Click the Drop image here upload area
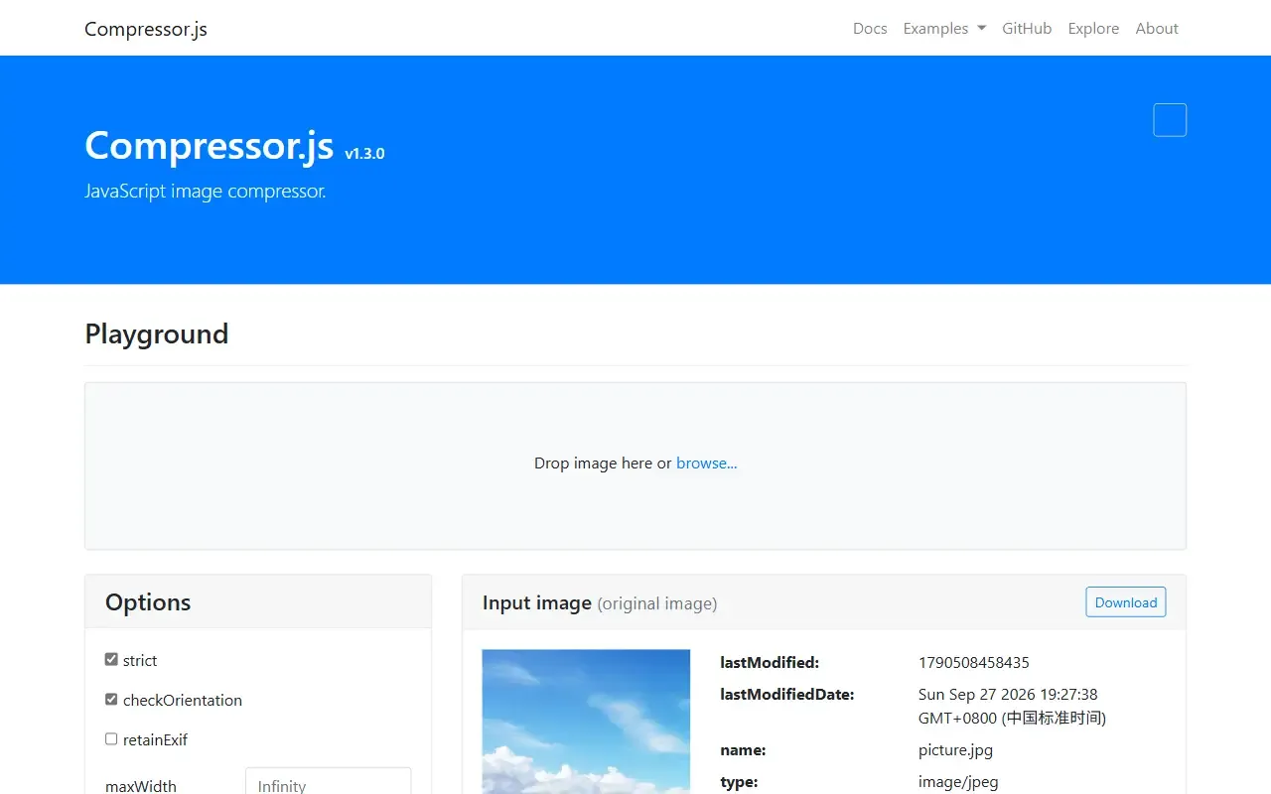Image resolution: width=1271 pixels, height=794 pixels. coord(635,465)
